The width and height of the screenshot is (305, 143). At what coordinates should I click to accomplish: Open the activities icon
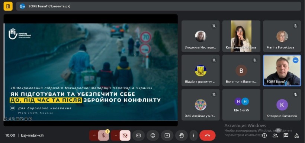point(297,135)
